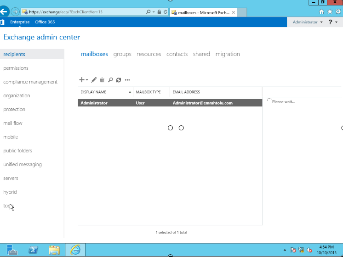The width and height of the screenshot is (343, 257).
Task: Click the New mailbox plus icon
Action: (x=81, y=80)
